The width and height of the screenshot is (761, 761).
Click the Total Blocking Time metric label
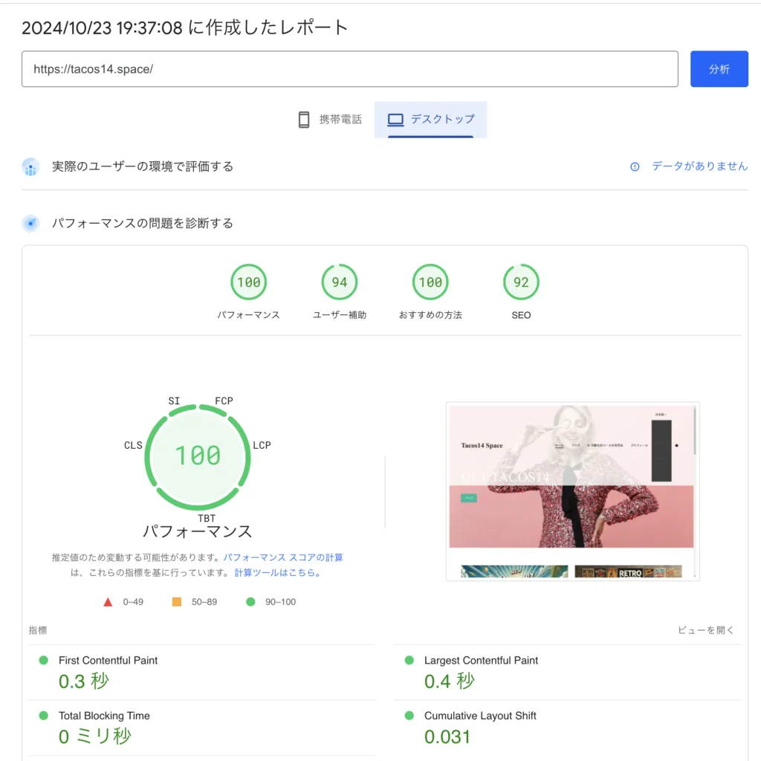click(x=104, y=716)
